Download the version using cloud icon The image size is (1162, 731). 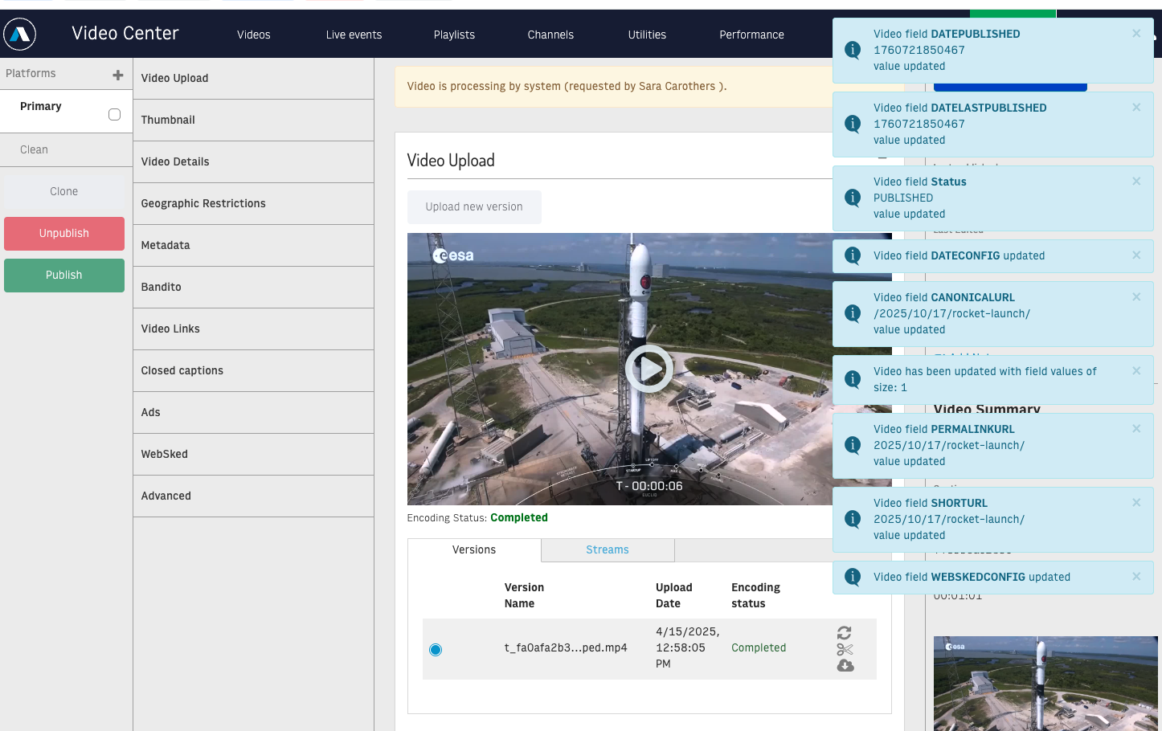(845, 665)
